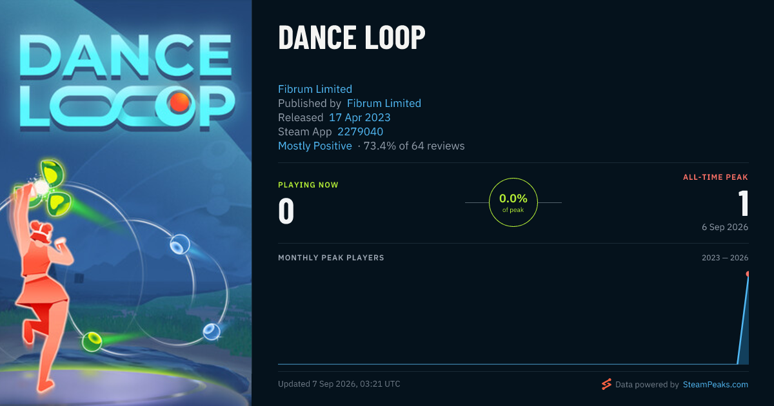
Task: Select the 17 Apr 2023 release date
Action: (359, 117)
